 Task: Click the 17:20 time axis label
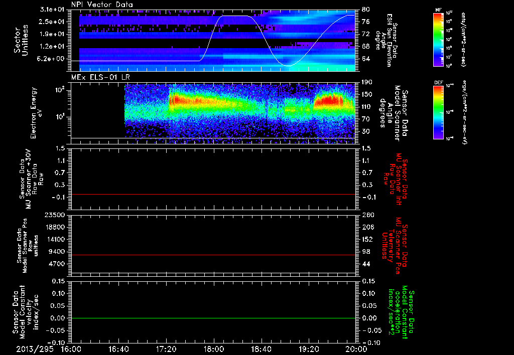pyautogui.click(x=166, y=349)
